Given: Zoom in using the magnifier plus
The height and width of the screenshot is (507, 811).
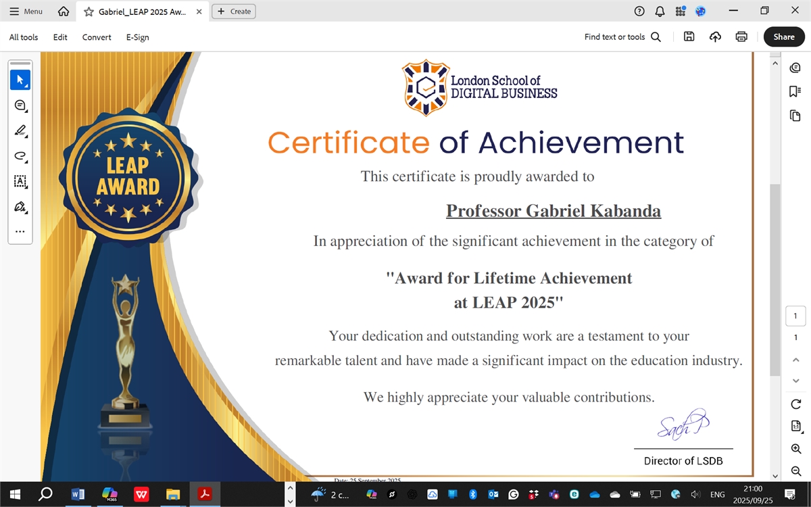Looking at the screenshot, I should pos(795,449).
